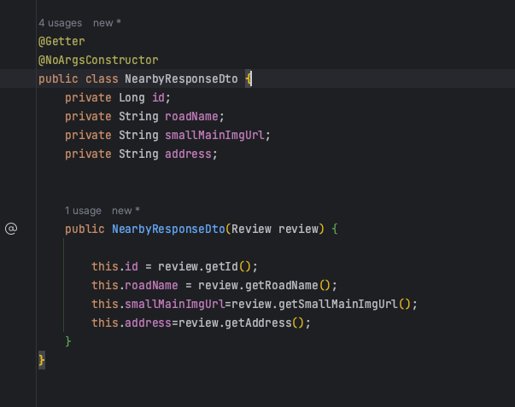Click the 'Review' parameter type
The width and height of the screenshot is (515, 407).
point(251,229)
